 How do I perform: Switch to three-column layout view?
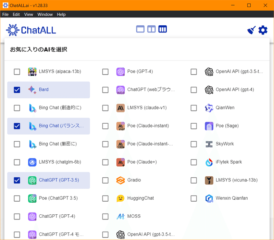162,29
